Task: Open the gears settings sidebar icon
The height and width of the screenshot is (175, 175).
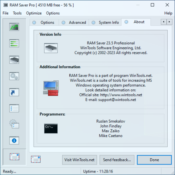Action: (x=14, y=76)
